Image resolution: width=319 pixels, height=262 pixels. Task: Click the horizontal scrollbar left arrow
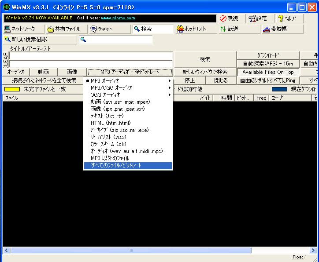[x=7, y=250]
